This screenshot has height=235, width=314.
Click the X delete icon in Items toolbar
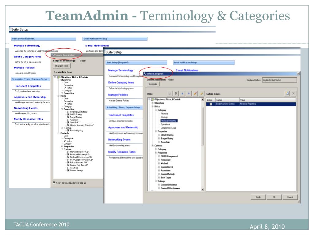tap(176, 93)
